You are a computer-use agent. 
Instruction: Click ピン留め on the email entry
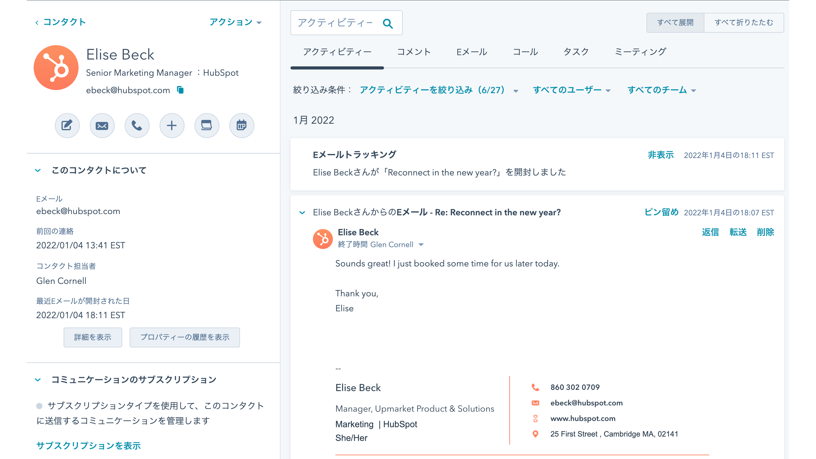(661, 212)
